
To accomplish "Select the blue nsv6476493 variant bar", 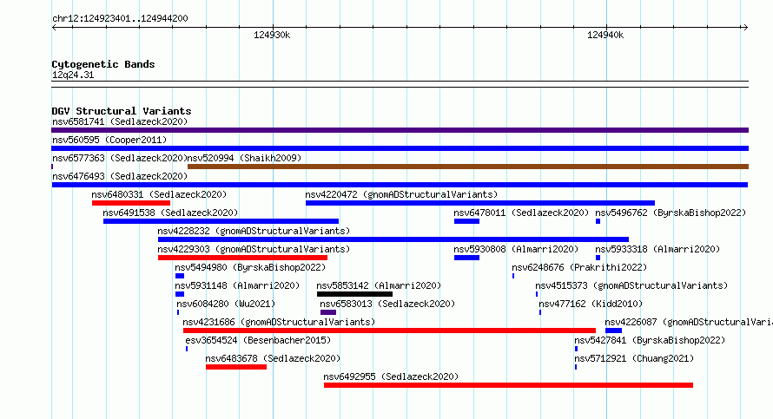I will tap(400, 185).
